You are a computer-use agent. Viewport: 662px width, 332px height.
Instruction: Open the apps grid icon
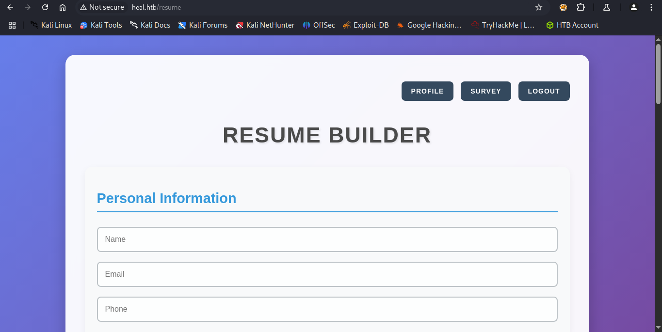click(x=12, y=25)
